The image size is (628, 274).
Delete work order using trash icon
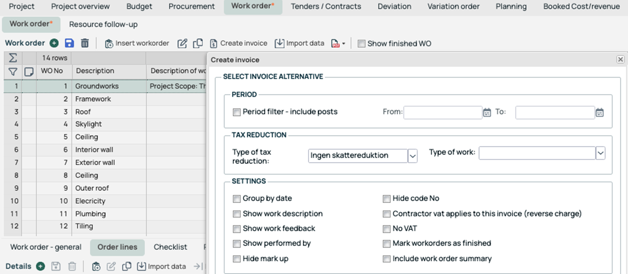[x=85, y=43]
